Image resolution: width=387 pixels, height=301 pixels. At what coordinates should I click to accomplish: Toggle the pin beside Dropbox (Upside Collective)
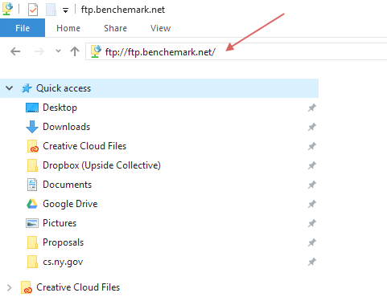point(311,165)
